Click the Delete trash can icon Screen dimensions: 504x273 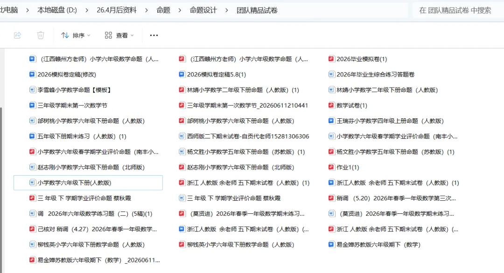click(x=41, y=35)
